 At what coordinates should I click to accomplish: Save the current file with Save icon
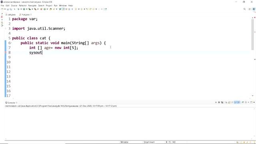coord(8,9)
